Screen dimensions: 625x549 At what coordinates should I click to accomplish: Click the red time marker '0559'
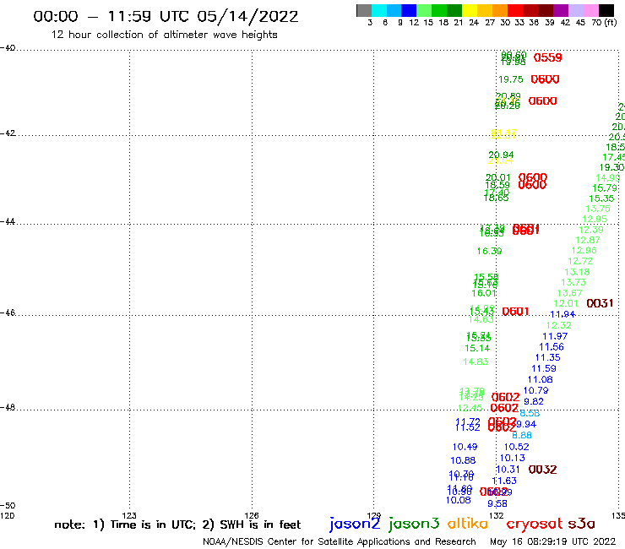click(x=547, y=57)
